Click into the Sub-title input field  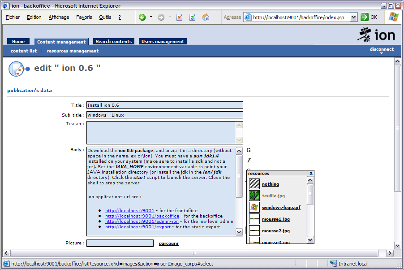[165, 115]
